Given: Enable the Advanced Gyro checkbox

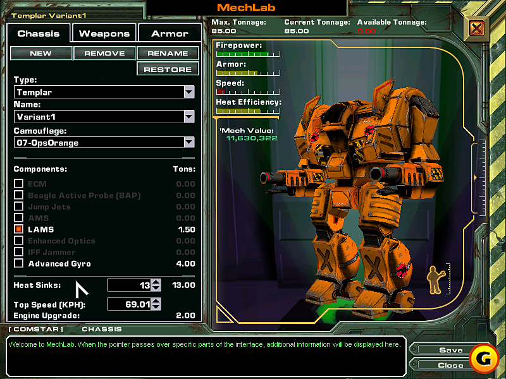Looking at the screenshot, I should 19,263.
